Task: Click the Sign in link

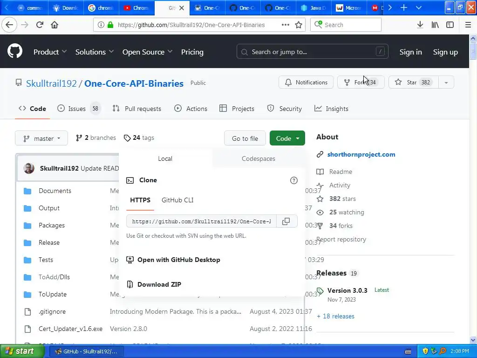Action: (x=411, y=52)
